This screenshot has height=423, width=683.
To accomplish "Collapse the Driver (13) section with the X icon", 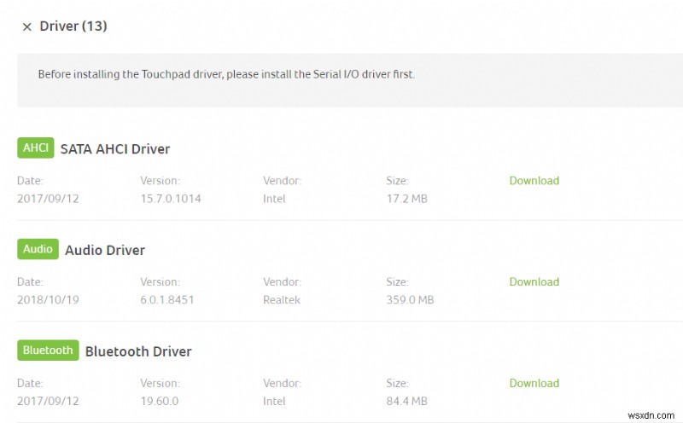I will 26,26.
